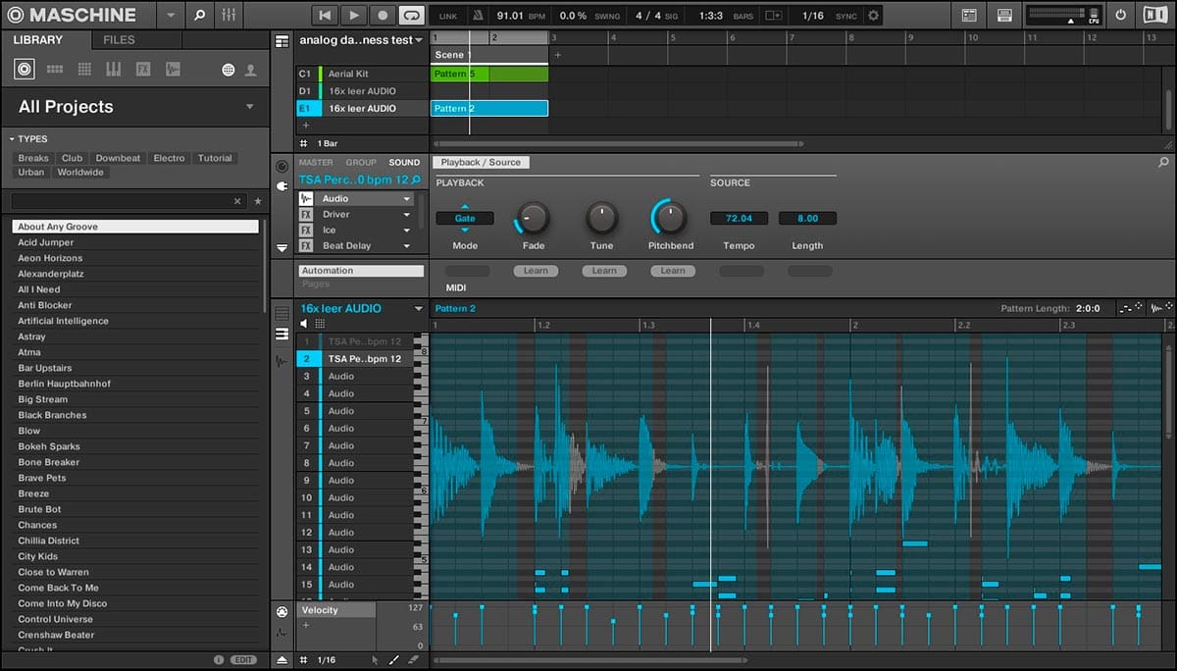Select the Sounds grid icon in Library

tap(84, 69)
